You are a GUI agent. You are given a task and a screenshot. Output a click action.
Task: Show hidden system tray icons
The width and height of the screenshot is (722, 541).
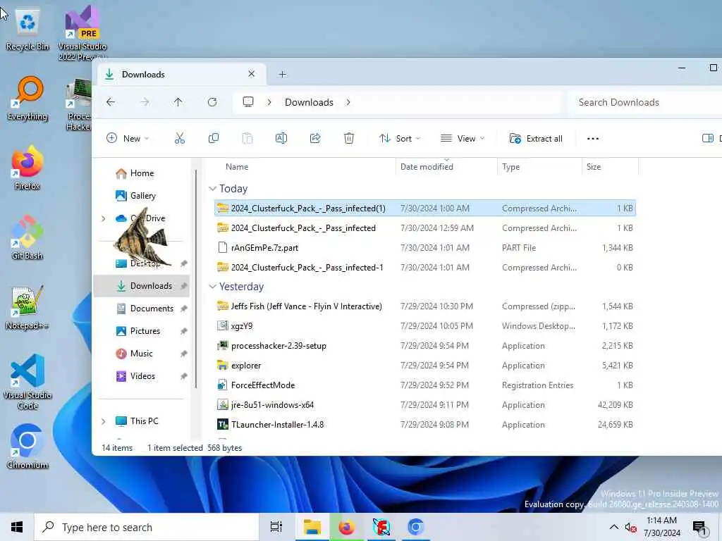coord(614,527)
